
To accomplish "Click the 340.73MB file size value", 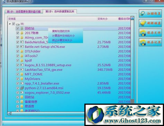I will [105, 70].
